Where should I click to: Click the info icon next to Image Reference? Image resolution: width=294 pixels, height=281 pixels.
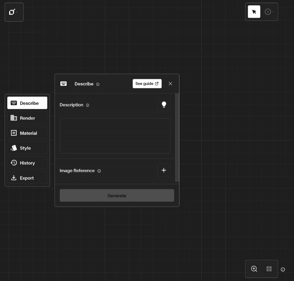point(99,171)
